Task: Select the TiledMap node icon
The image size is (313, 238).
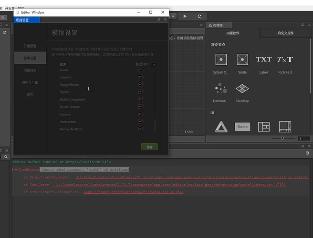Action: (x=242, y=89)
